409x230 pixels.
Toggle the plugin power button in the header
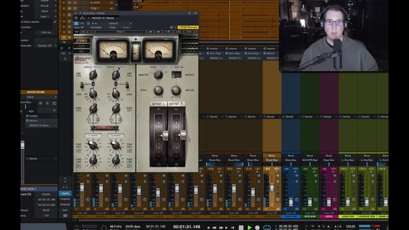76,23
